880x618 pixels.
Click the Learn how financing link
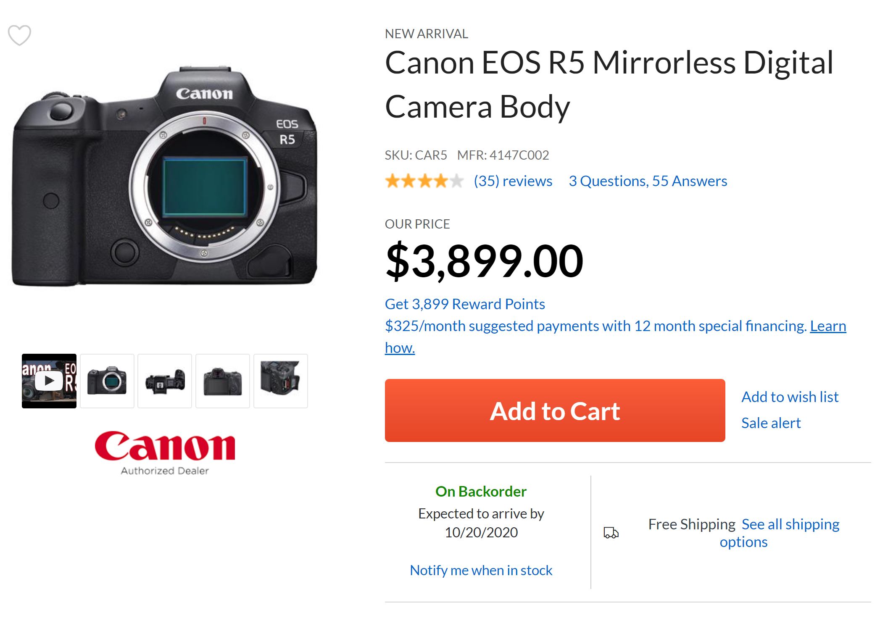[x=827, y=326]
